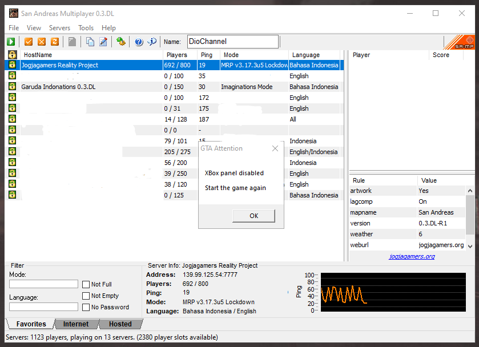
Task: Click the gray Master List page icon
Action: (72, 42)
